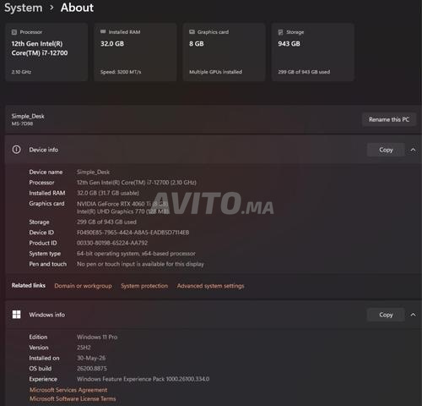Open Domain or workgroup link
Image resolution: width=422 pixels, height=406 pixels.
(83, 286)
